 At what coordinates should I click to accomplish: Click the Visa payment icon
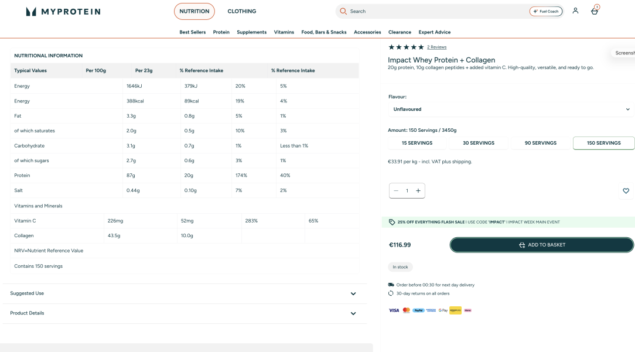click(x=394, y=310)
